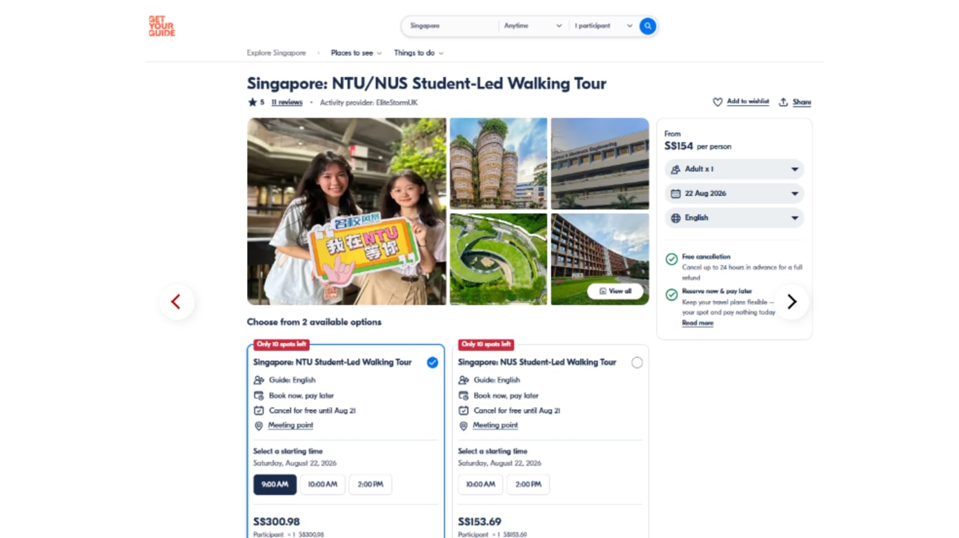Screen dimensions: 959x538
Task: Choose 10:00 AM start time for NUS tour
Action: 480,484
